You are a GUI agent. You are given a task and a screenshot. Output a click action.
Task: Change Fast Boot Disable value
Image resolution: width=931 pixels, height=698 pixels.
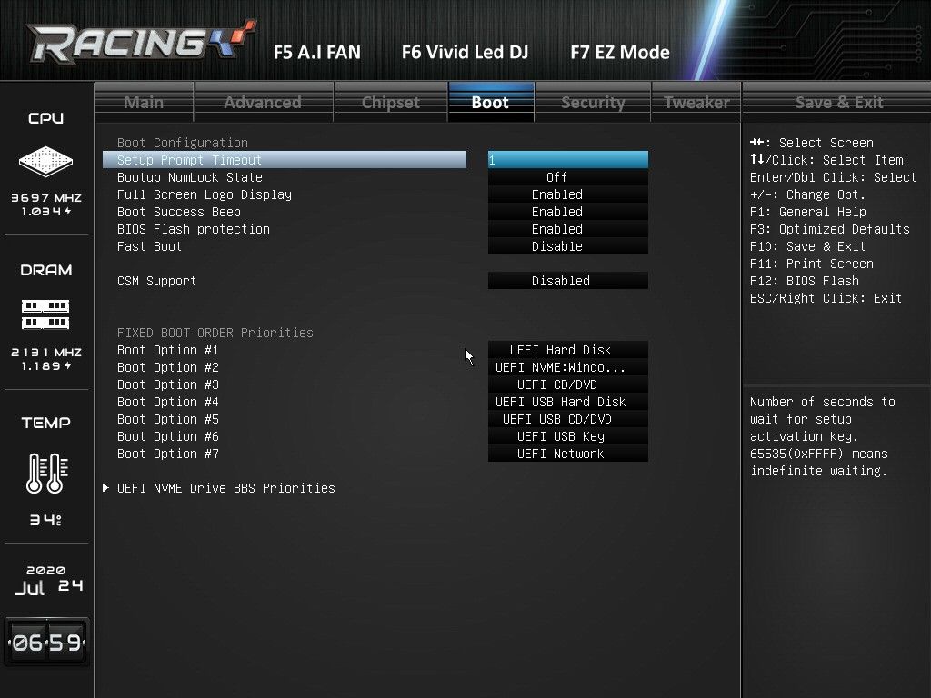[568, 245]
